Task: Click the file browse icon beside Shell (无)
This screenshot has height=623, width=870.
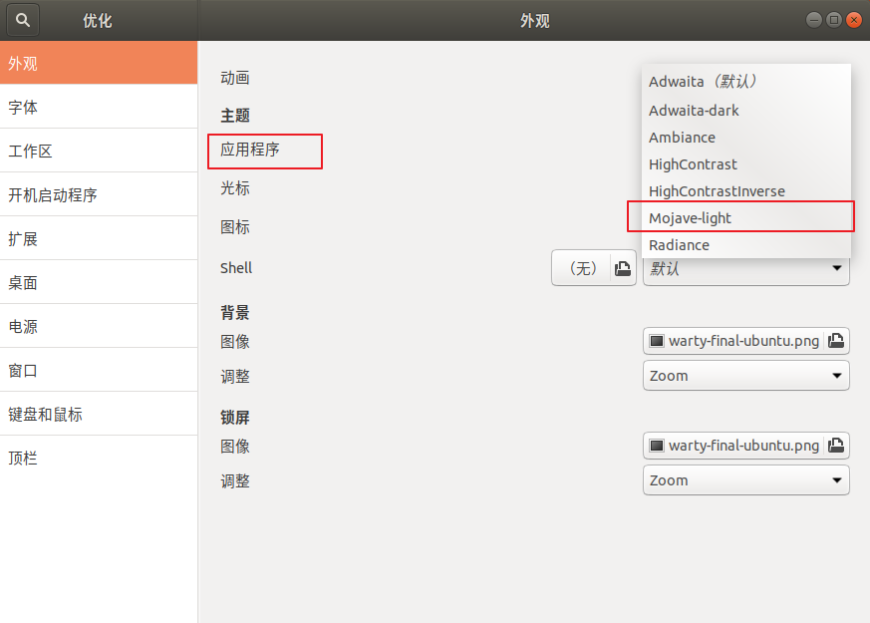Action: coord(623,268)
